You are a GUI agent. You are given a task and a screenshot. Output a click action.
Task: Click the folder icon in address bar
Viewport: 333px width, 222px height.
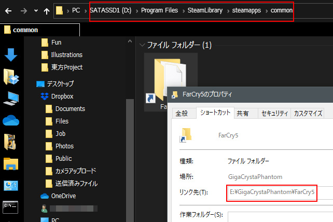point(59,10)
